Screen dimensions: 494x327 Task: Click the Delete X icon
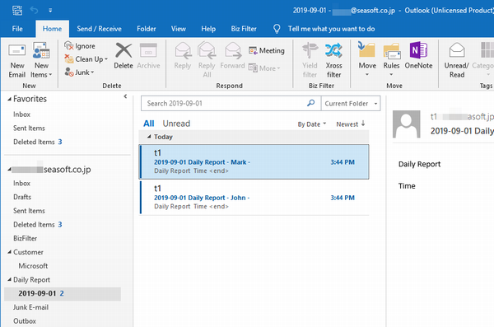(x=123, y=50)
